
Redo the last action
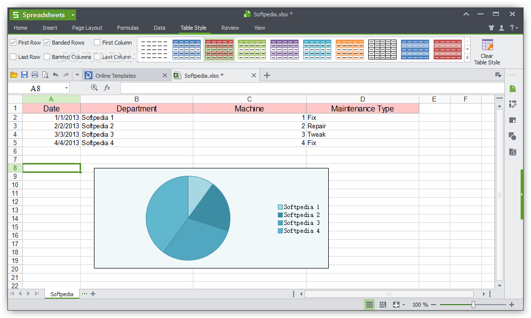[x=66, y=75]
